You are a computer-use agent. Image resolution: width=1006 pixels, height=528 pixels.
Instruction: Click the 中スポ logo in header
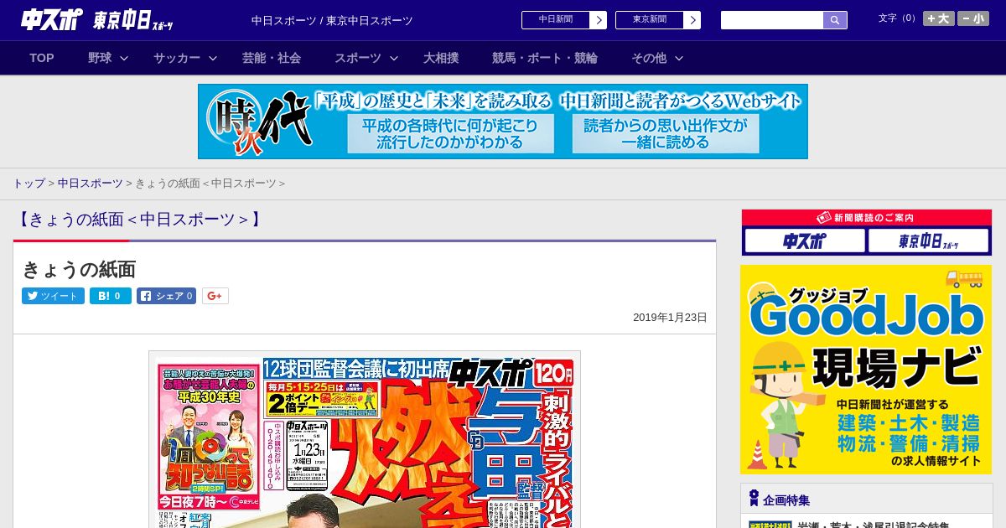click(x=51, y=19)
